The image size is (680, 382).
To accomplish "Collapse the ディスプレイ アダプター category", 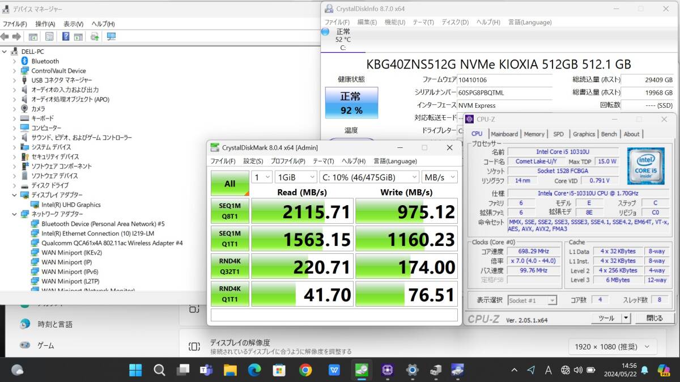I will [15, 195].
